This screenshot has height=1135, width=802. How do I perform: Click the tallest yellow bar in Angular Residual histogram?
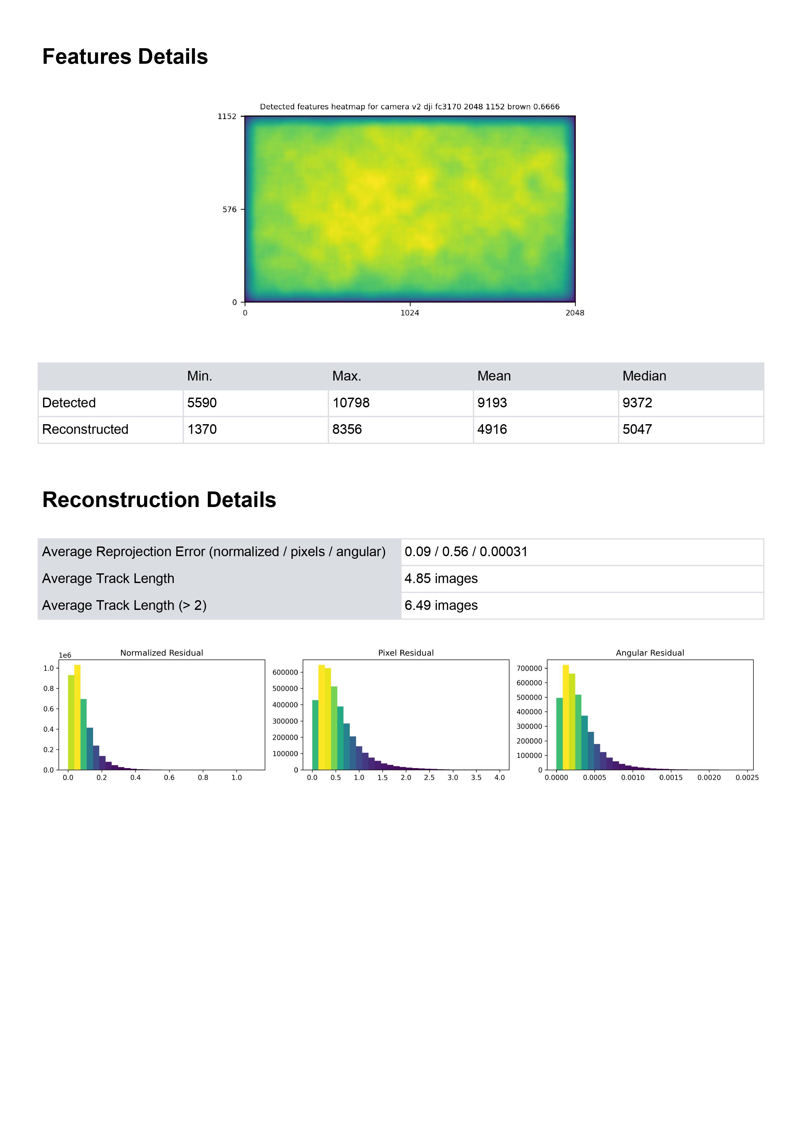coord(566,717)
